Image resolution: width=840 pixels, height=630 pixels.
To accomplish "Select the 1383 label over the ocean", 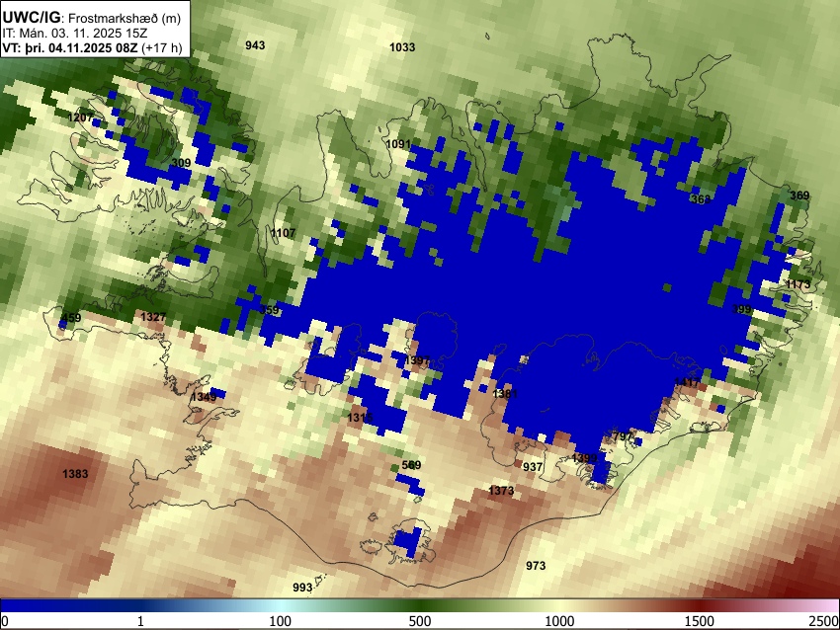I will [x=75, y=474].
